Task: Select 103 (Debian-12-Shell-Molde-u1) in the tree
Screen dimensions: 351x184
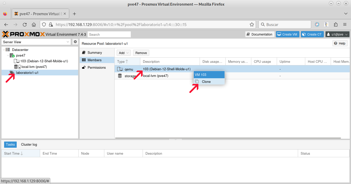Action: (x=44, y=61)
